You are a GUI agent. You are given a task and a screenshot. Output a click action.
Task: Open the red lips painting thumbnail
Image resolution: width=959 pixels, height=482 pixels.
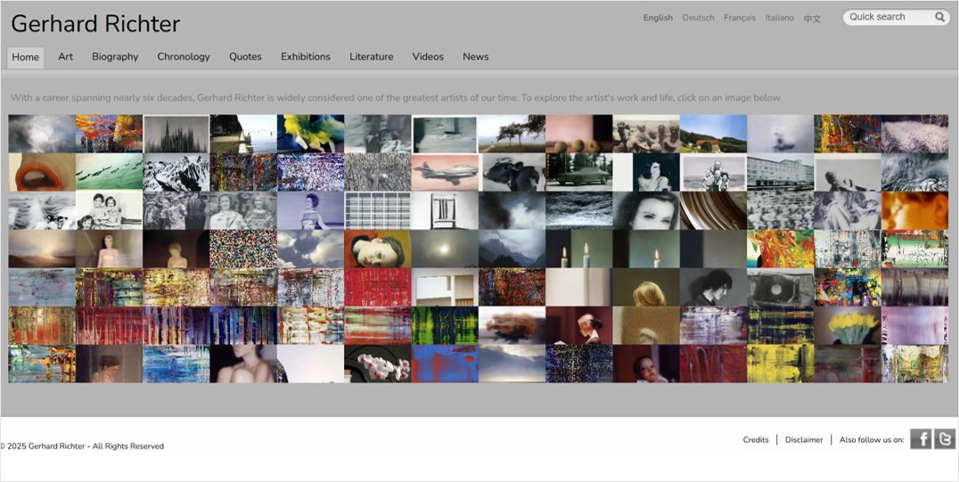click(x=42, y=172)
